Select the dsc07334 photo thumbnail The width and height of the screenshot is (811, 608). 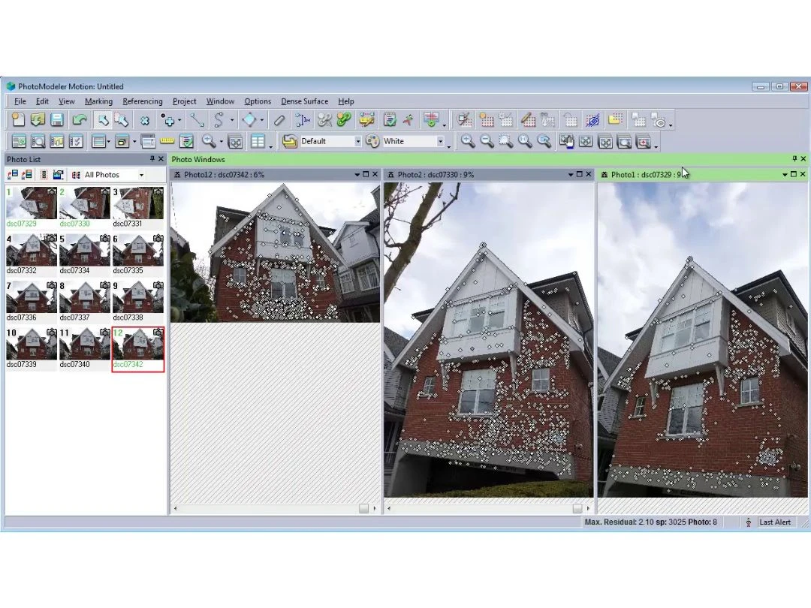point(84,251)
